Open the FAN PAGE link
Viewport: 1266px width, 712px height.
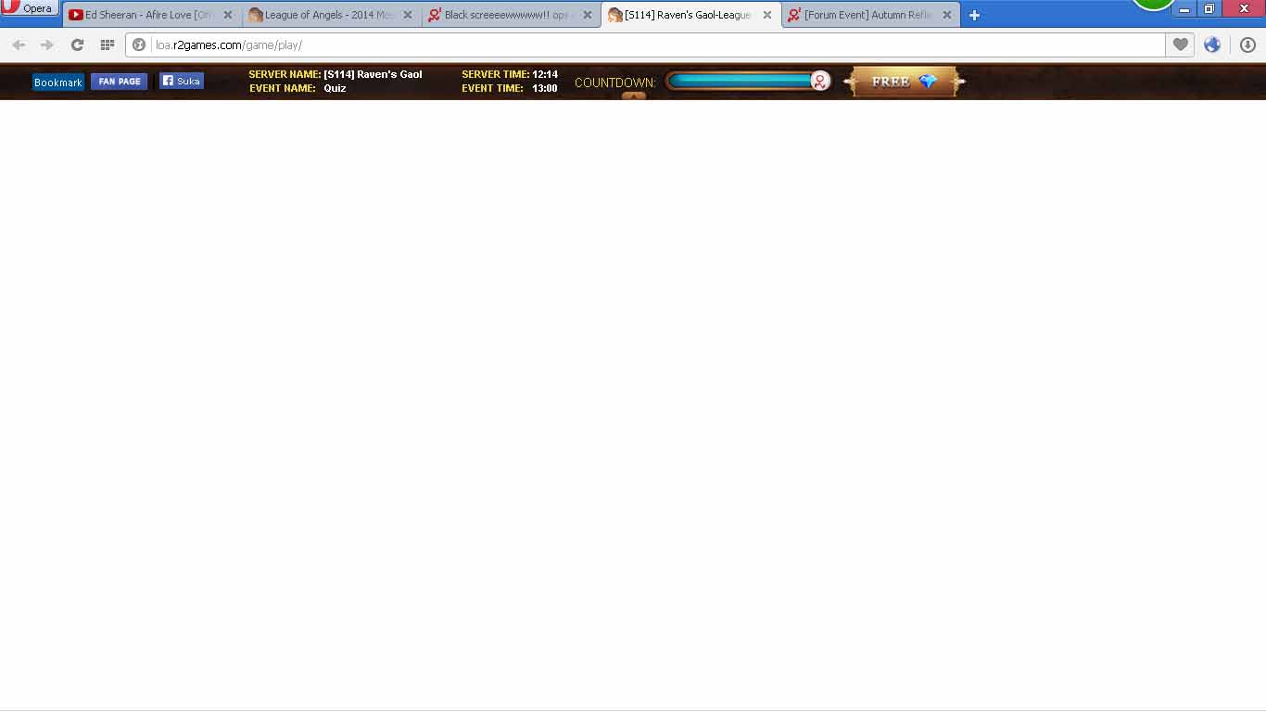pyautogui.click(x=119, y=82)
